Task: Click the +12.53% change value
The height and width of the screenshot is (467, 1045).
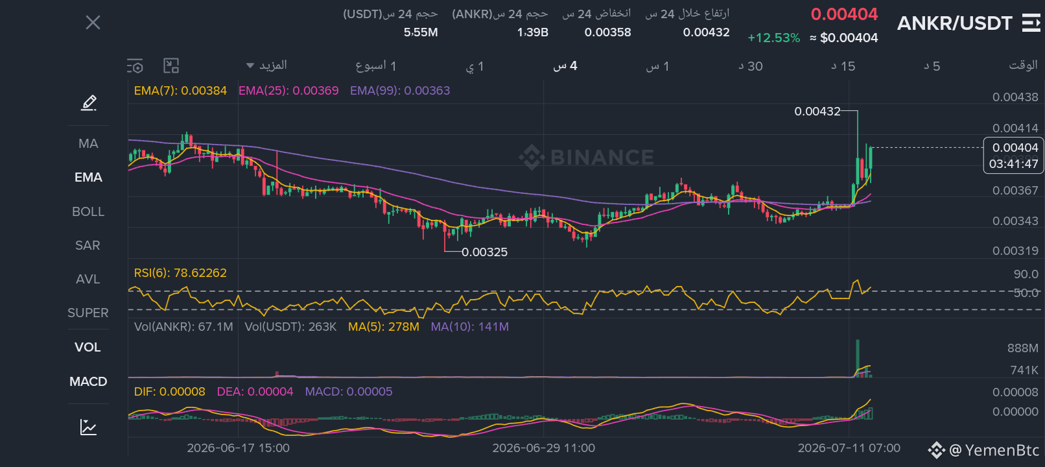Action: (x=774, y=38)
